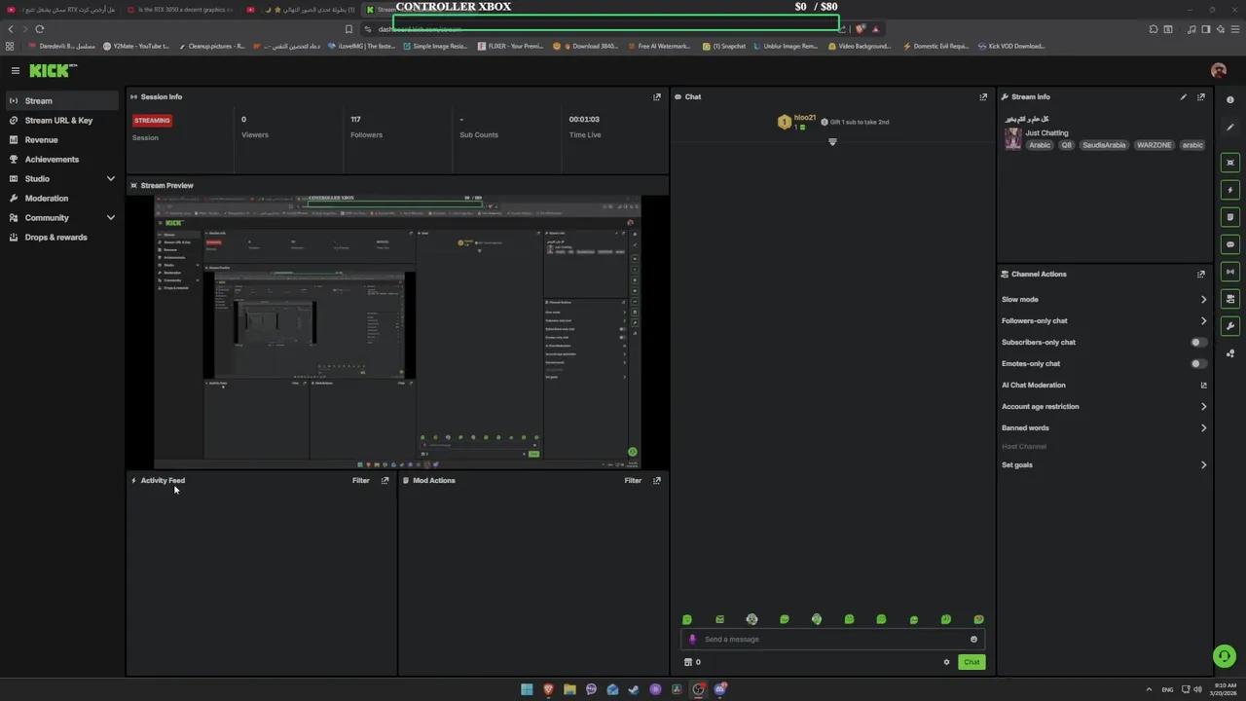Show hidden system tray icons

1149,689
